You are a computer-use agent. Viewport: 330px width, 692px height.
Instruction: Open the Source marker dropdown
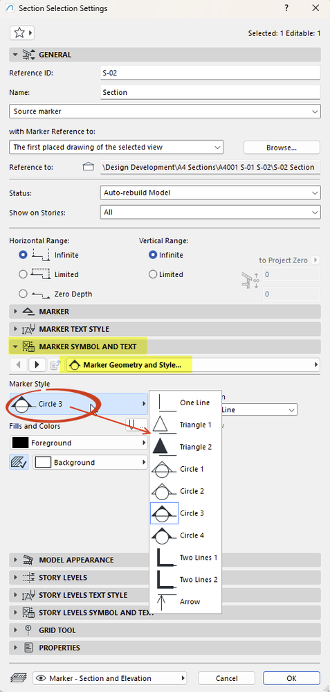tap(165, 112)
